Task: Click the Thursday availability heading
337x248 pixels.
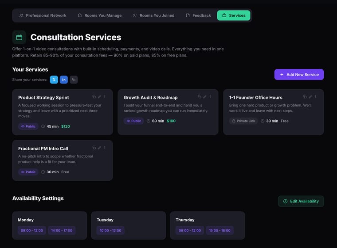Action: pos(185,220)
